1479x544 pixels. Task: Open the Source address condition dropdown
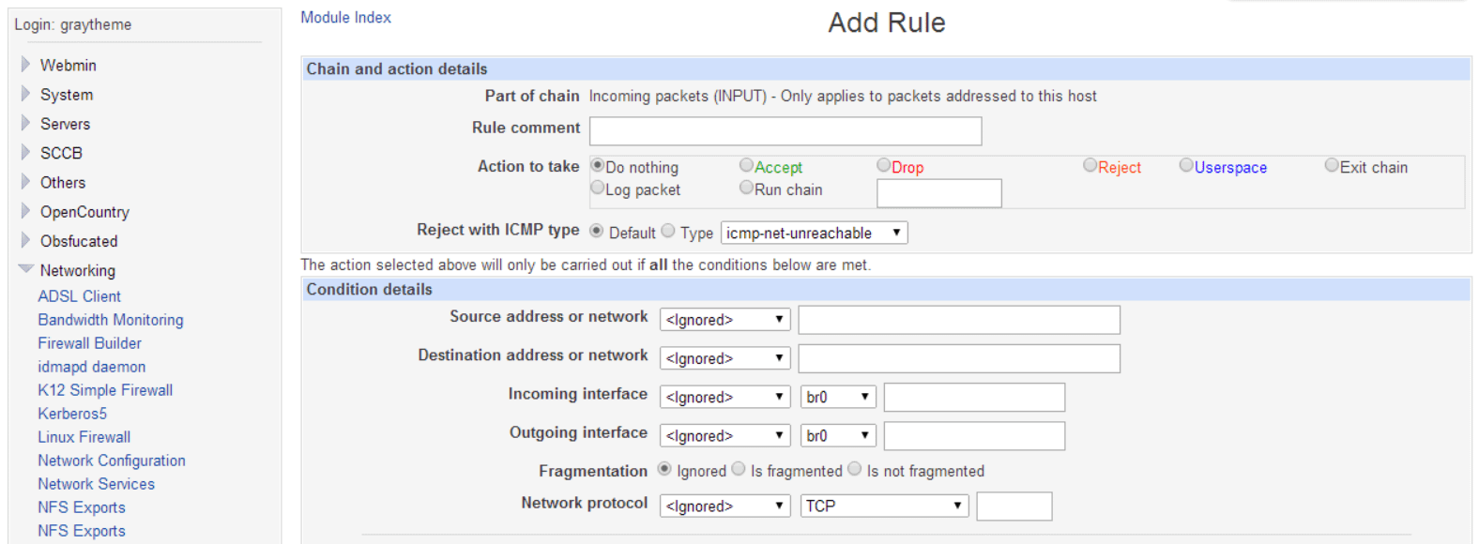click(724, 319)
